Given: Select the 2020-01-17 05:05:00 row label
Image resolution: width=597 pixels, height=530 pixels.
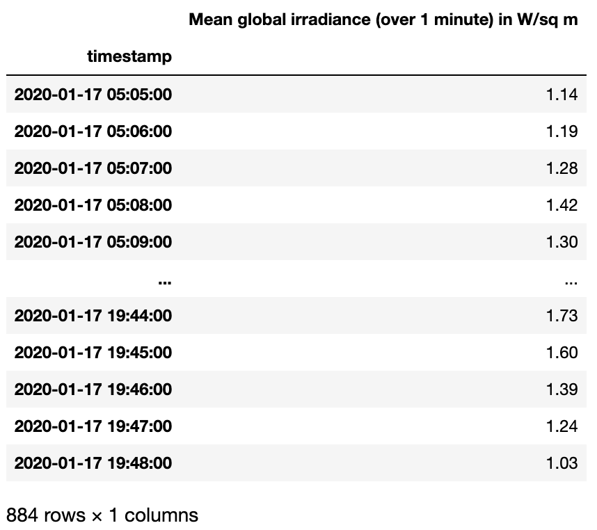Looking at the screenshot, I should (x=93, y=95).
